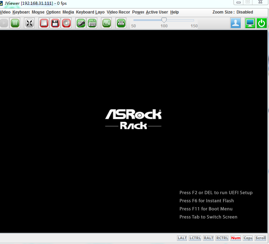Viewport: 269px width, 244px height.
Task: Open the soft keyboard icon
Action: pyautogui.click(x=92, y=23)
